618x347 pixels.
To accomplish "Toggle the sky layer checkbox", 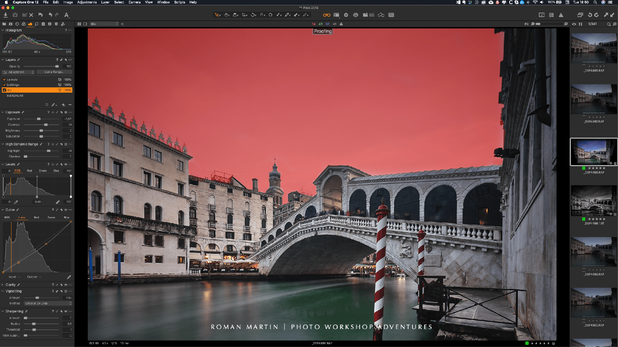I will [4, 90].
